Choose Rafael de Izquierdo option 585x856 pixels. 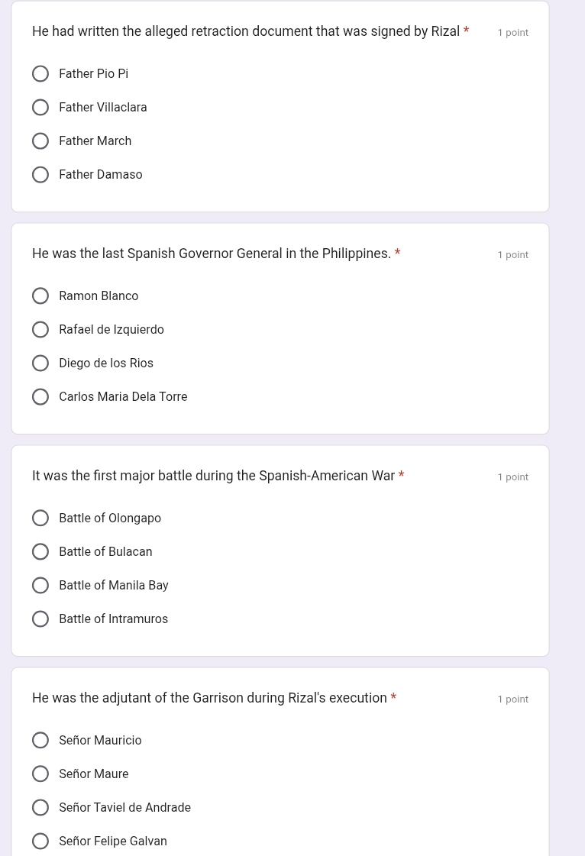[x=40, y=330]
